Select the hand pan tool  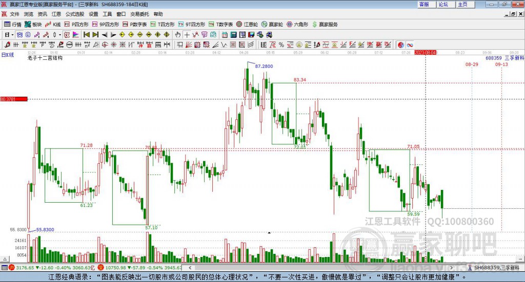[x=178, y=35]
